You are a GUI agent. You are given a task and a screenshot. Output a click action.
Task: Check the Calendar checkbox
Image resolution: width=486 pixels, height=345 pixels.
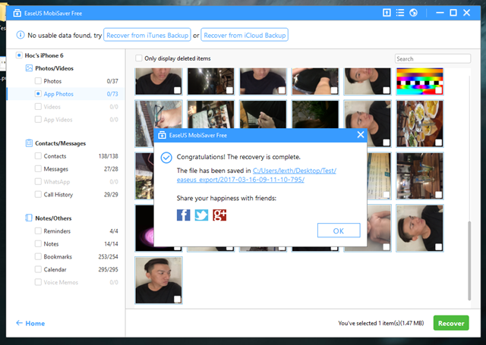[38, 269]
